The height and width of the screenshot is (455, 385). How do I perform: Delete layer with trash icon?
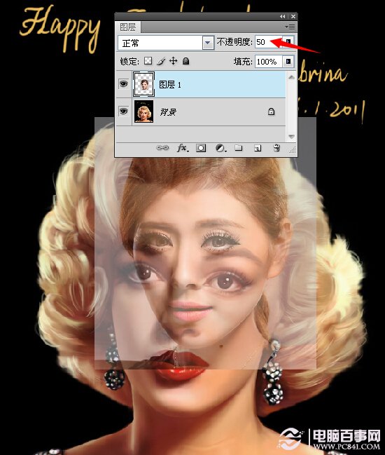[276, 148]
